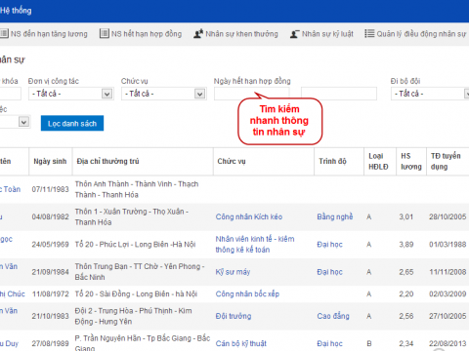This screenshot has height=351, width=469.
Task: Focus second Ngày hết hạn hợp đồng field
Action: click(x=339, y=94)
